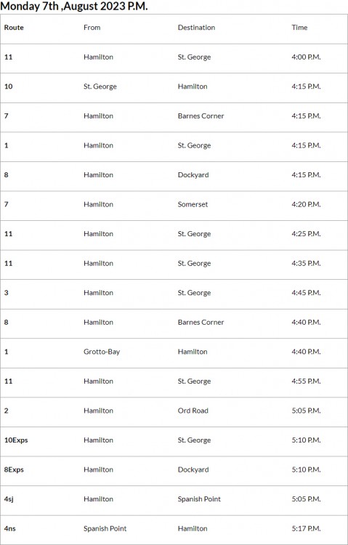Select Barnes Corner destination at 4:15 P.M.
348x545 pixels.
click(201, 116)
